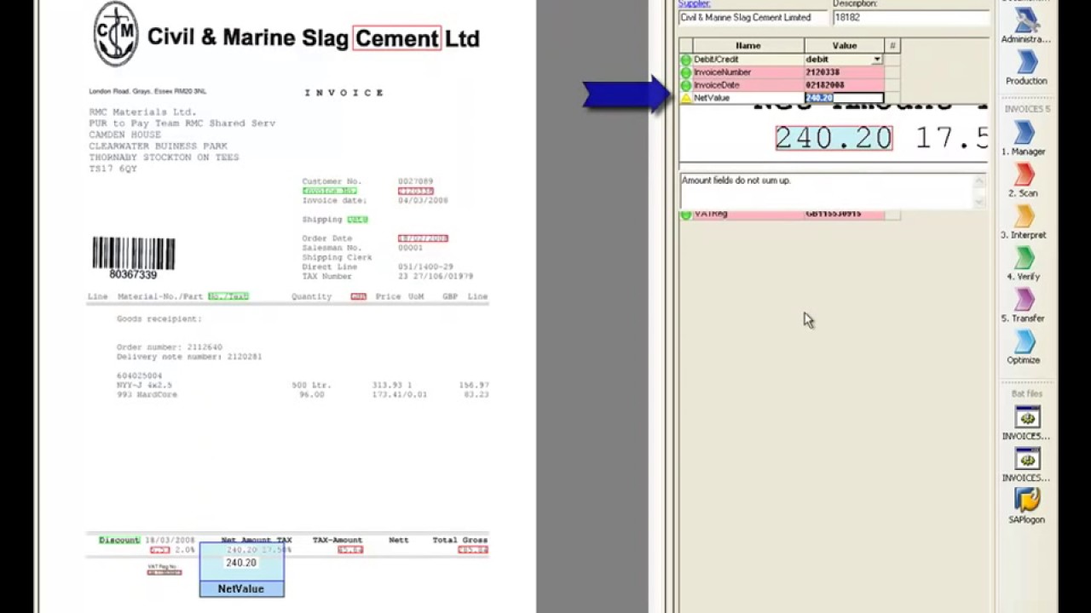Run the first INVOICES batch file

tap(1026, 422)
